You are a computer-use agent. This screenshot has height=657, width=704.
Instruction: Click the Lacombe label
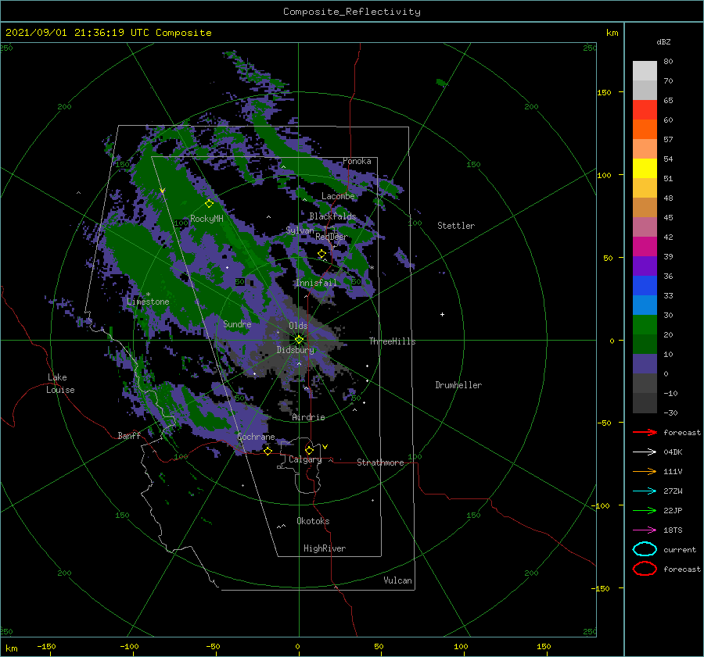coord(338,196)
